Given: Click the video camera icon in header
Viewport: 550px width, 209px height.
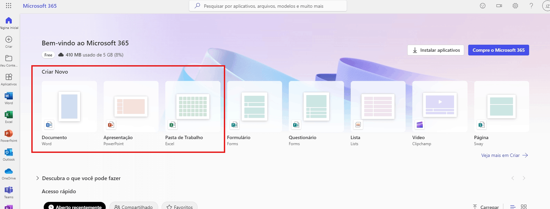Looking at the screenshot, I should pyautogui.click(x=499, y=6).
